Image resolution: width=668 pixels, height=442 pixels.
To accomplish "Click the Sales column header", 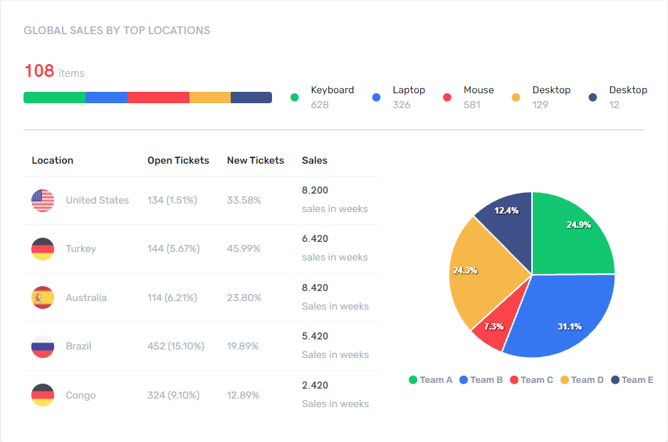I will coord(314,161).
